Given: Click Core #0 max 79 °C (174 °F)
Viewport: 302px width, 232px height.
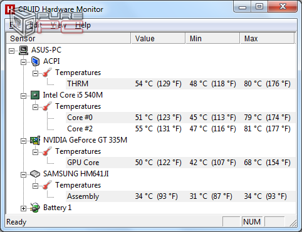Looking at the screenshot, I should (267, 118).
